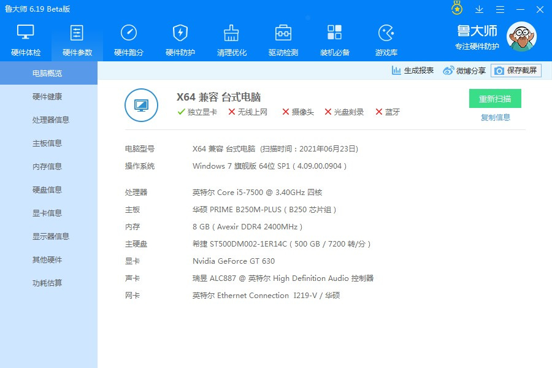Click the 鲁大师 6.19 Beta版 title text
The height and width of the screenshot is (368, 552).
tap(37, 9)
